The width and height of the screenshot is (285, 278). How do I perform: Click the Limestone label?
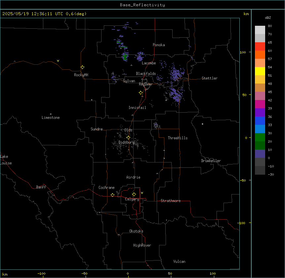pyautogui.click(x=51, y=118)
